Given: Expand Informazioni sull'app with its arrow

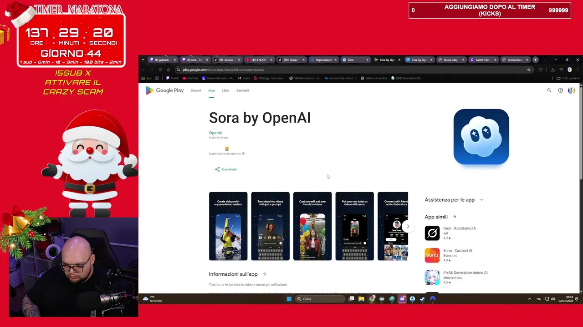Looking at the screenshot, I should click(x=264, y=274).
